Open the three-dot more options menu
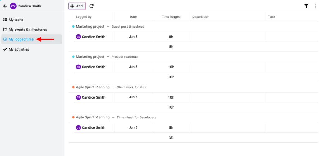This screenshot has width=319, height=156. [316, 6]
